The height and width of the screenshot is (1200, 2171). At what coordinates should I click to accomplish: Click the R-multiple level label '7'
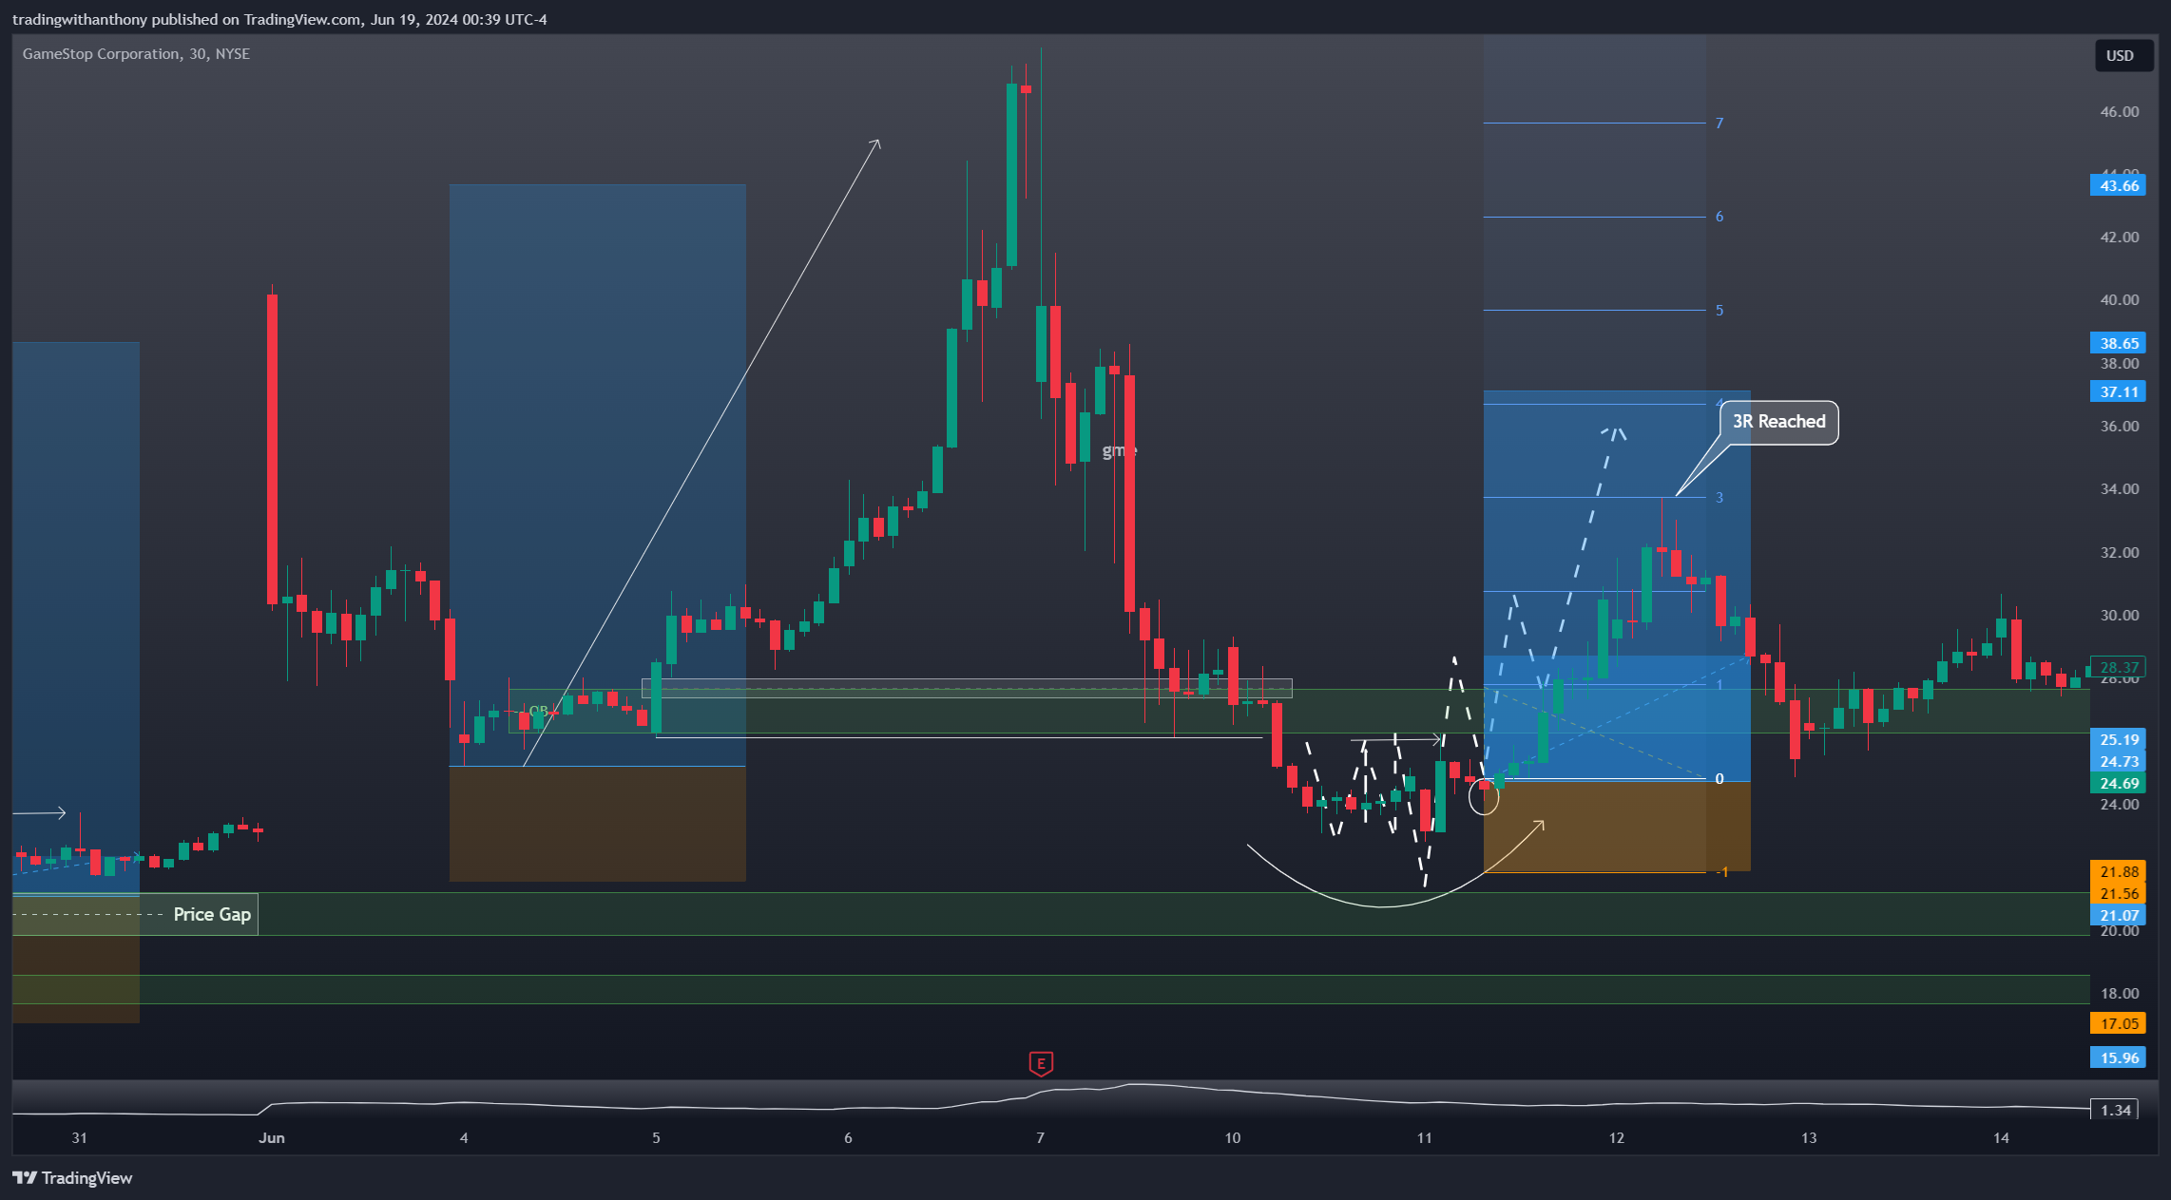[1720, 123]
